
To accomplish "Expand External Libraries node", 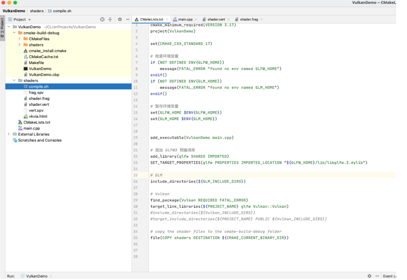I will click(9, 134).
